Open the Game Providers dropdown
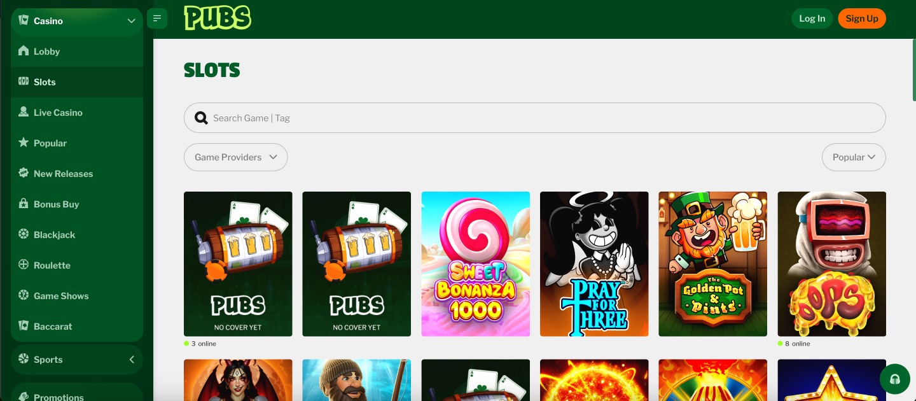The height and width of the screenshot is (401, 916). [235, 157]
